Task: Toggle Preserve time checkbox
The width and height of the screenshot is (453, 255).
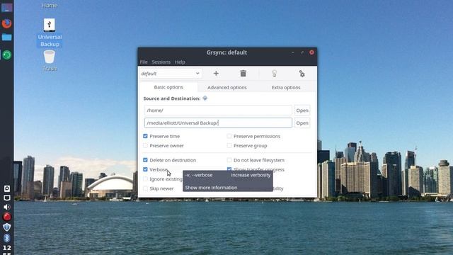Action: tap(145, 136)
